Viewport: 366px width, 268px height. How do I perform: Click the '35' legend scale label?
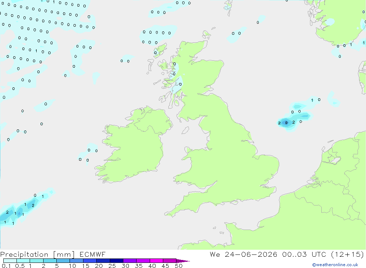[139, 266]
